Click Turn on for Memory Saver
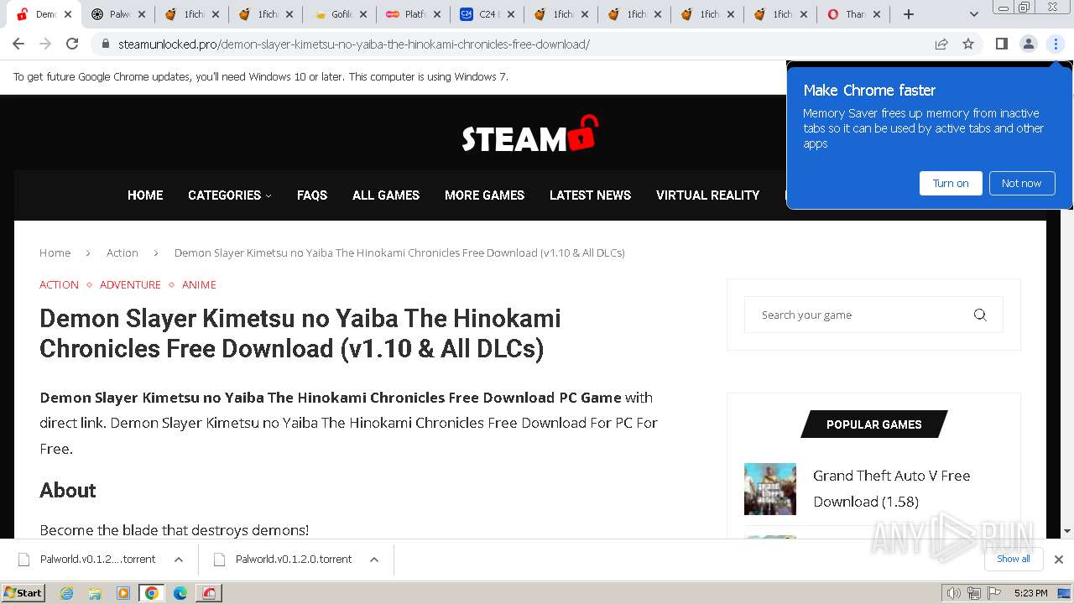The width and height of the screenshot is (1074, 604). tap(951, 183)
